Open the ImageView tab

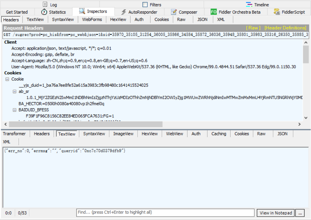click(x=123, y=134)
